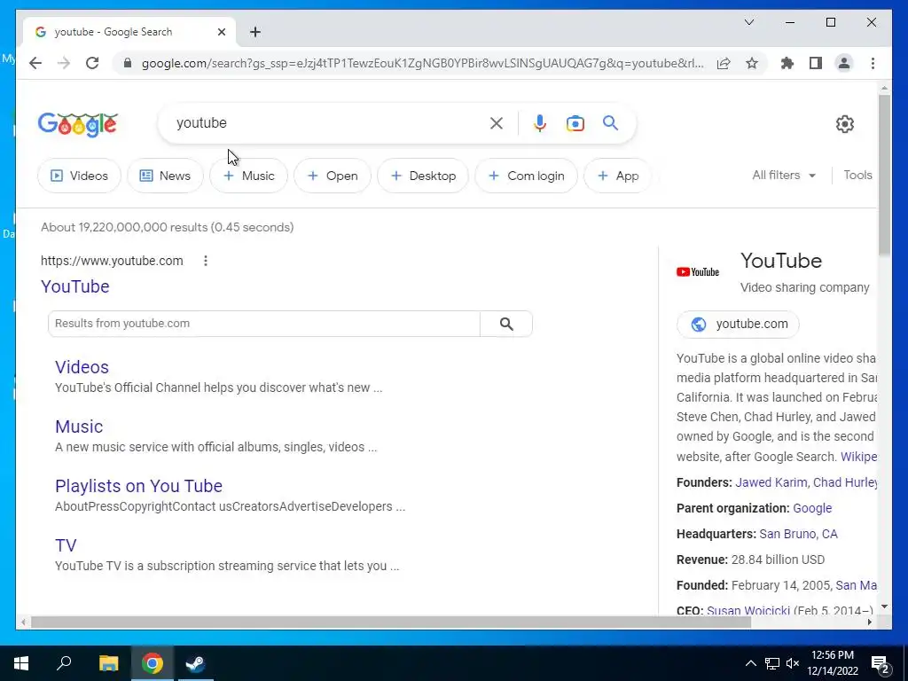Start voice search with the microphone icon

click(540, 122)
